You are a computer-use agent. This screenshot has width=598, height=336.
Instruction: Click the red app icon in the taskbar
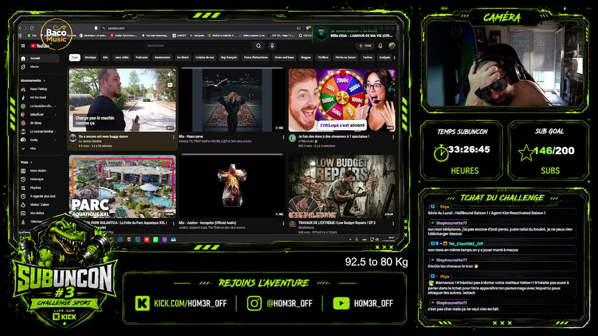click(x=147, y=239)
